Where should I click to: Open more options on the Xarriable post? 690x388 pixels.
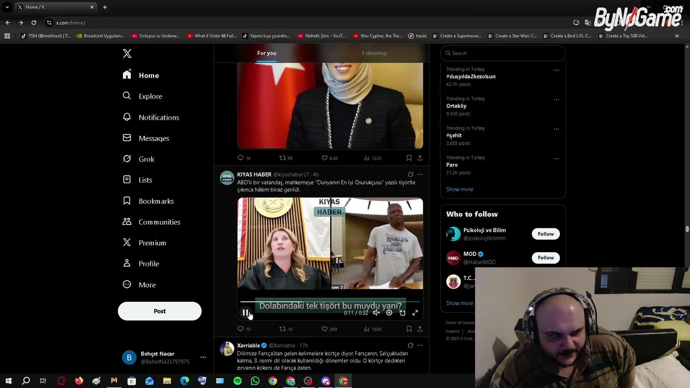pos(420,345)
